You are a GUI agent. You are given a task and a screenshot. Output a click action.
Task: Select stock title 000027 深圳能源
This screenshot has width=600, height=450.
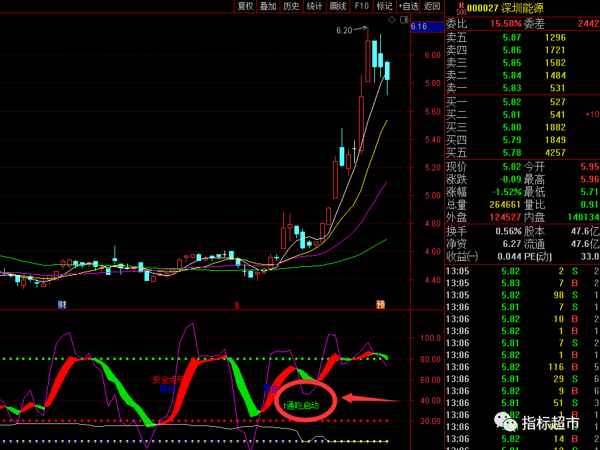(505, 8)
